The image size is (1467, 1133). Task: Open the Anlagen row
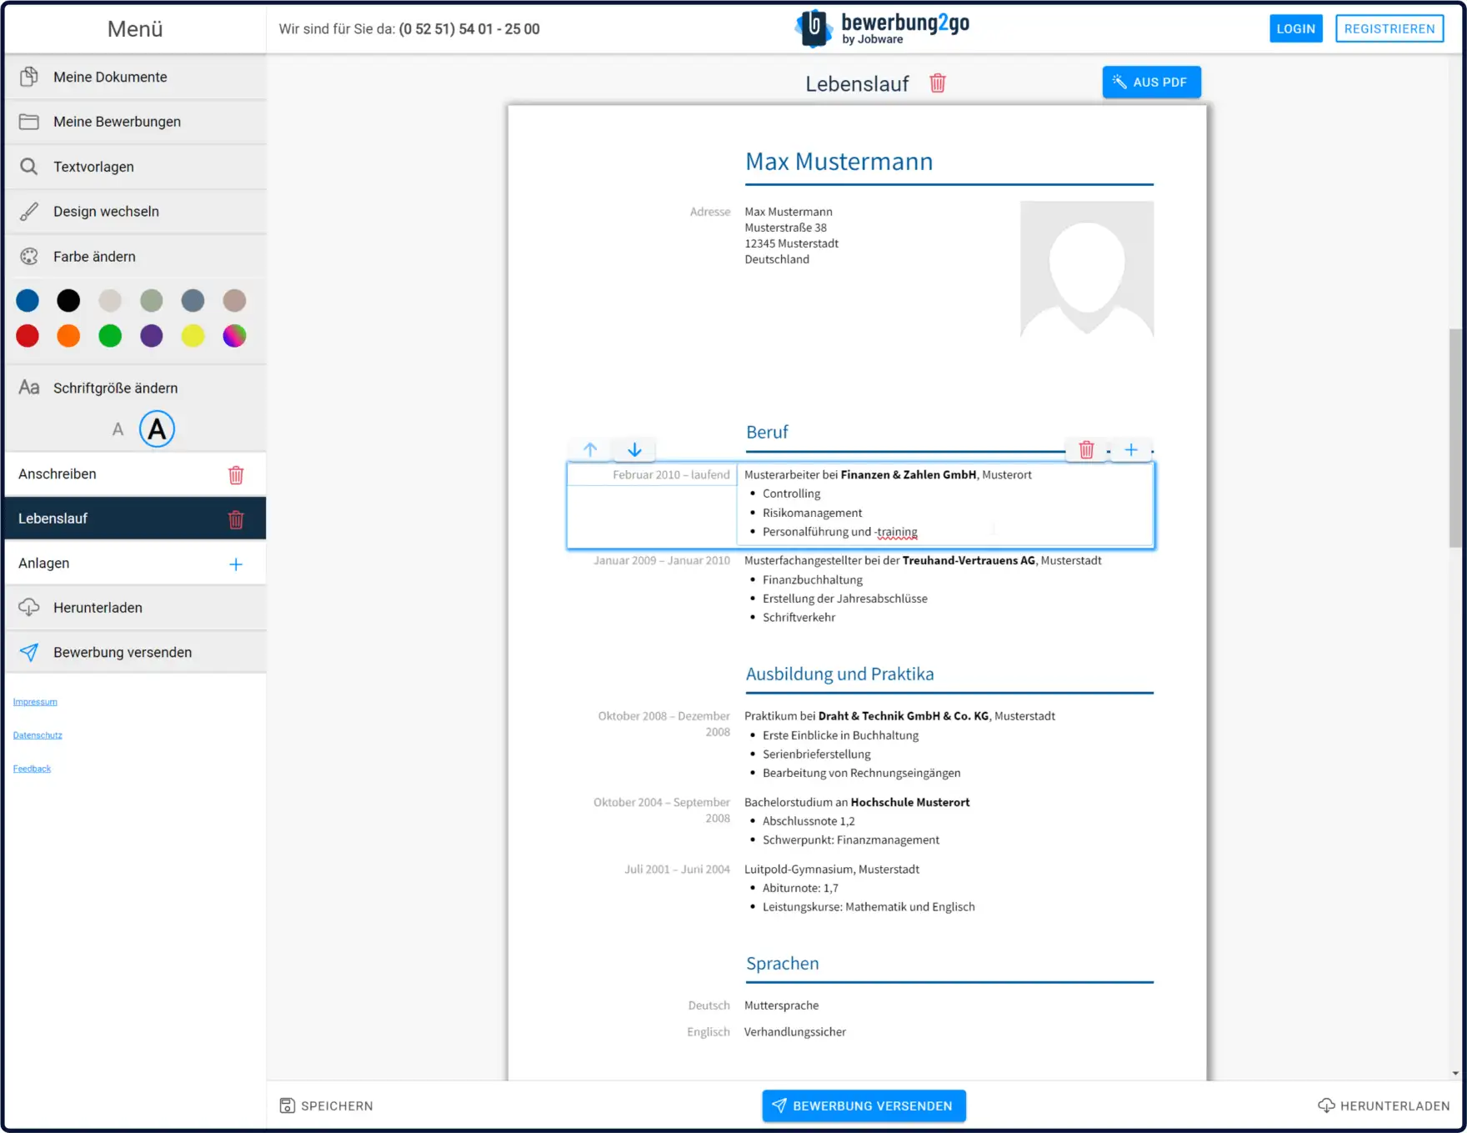135,564
